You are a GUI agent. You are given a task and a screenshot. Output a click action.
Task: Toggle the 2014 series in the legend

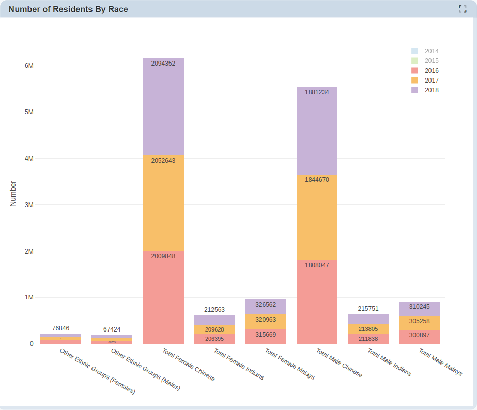431,51
